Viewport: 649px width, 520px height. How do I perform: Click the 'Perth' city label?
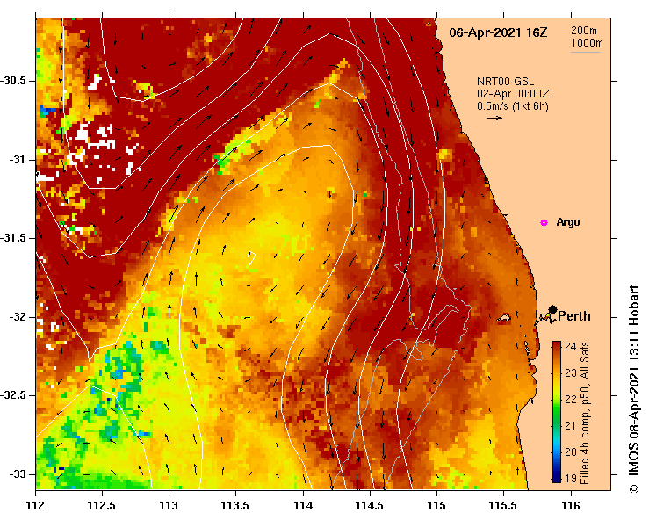pyautogui.click(x=574, y=316)
